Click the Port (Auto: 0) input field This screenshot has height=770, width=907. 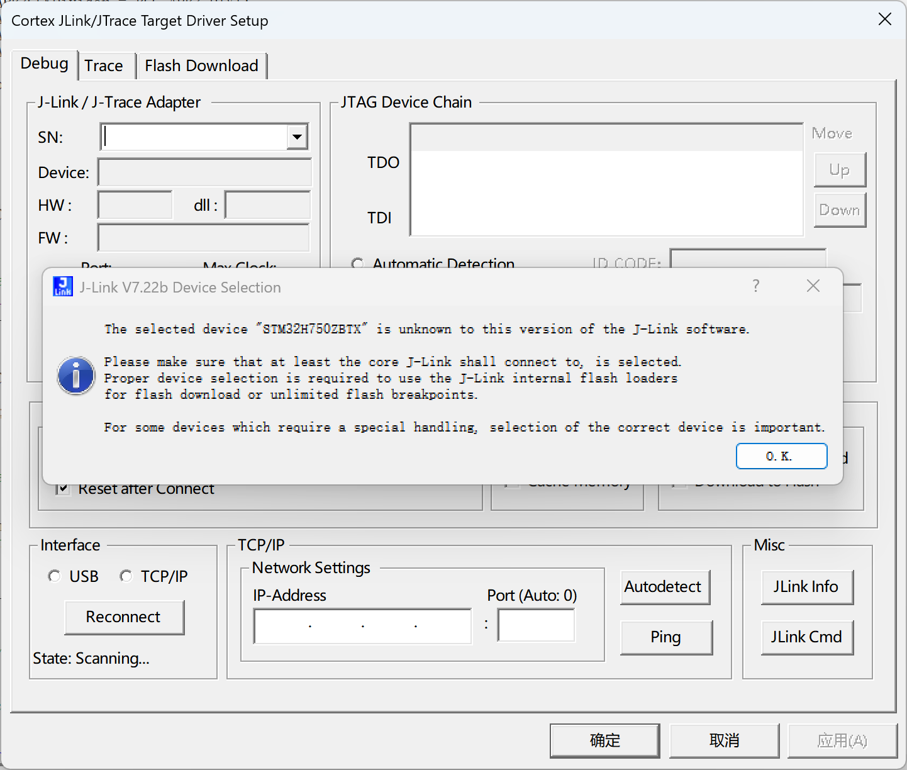coord(536,626)
